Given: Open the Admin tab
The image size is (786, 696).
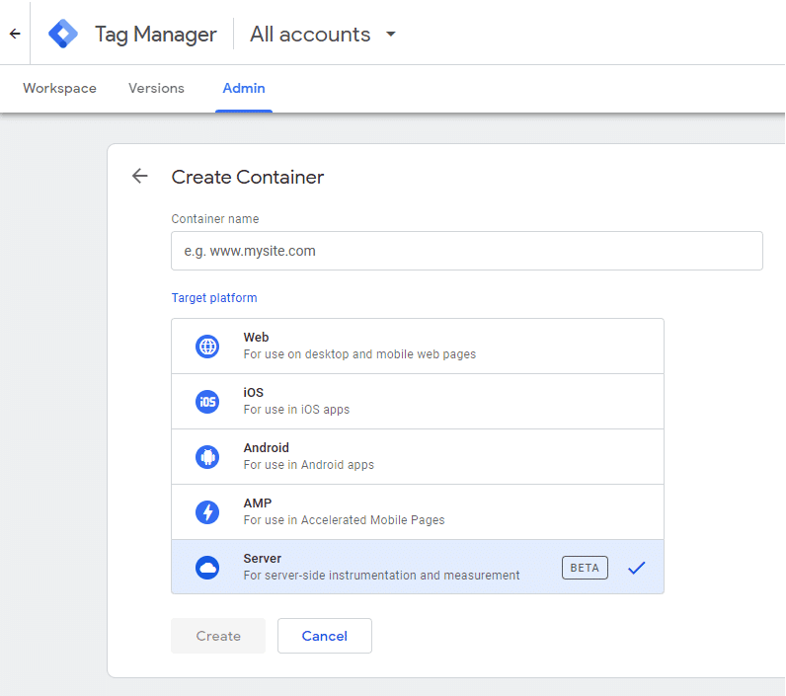Looking at the screenshot, I should [244, 88].
